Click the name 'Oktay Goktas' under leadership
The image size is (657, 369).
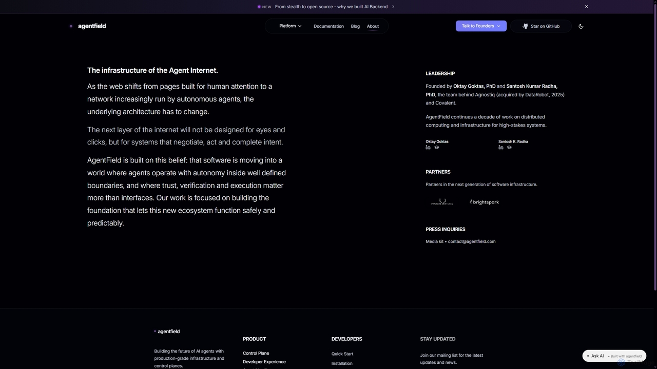click(x=437, y=141)
